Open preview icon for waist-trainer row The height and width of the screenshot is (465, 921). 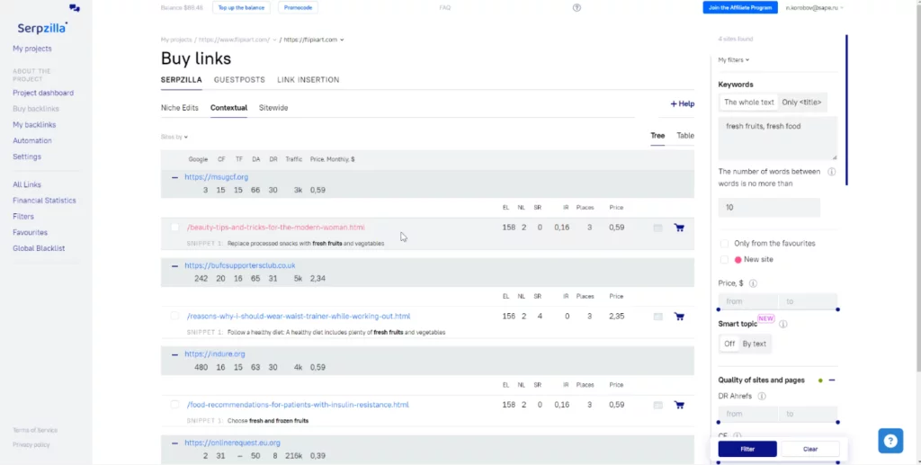tap(657, 317)
